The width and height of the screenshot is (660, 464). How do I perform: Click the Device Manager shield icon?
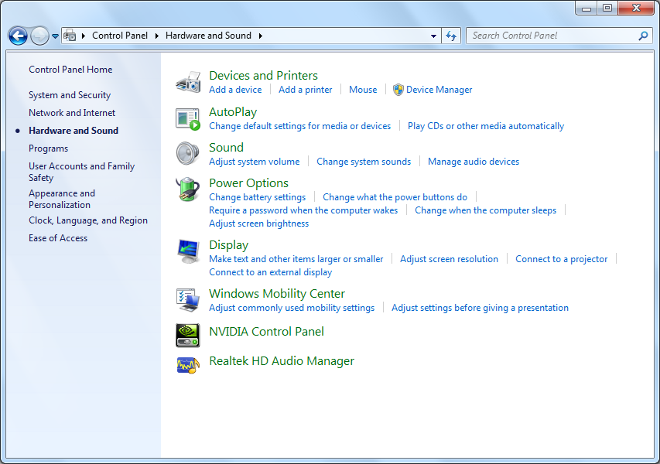point(398,90)
